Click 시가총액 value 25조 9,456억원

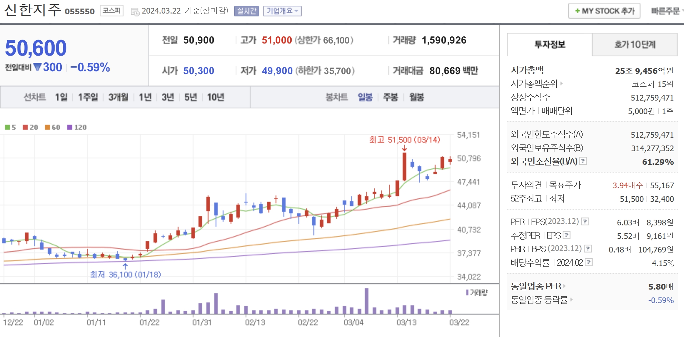644,71
